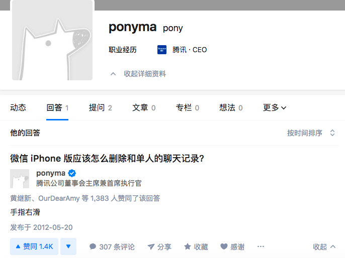345x258 pixels.
Task: Collapse the detailed profile info 收起详细资料
Action: pos(138,74)
